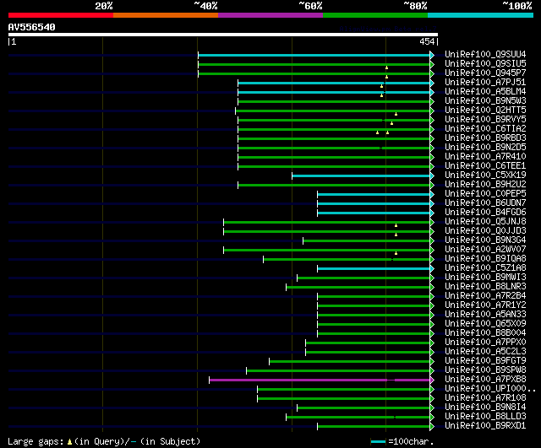541x448 pixels.
Task: Click the cyan alignment bar for C5XK19
Action: tap(361, 176)
